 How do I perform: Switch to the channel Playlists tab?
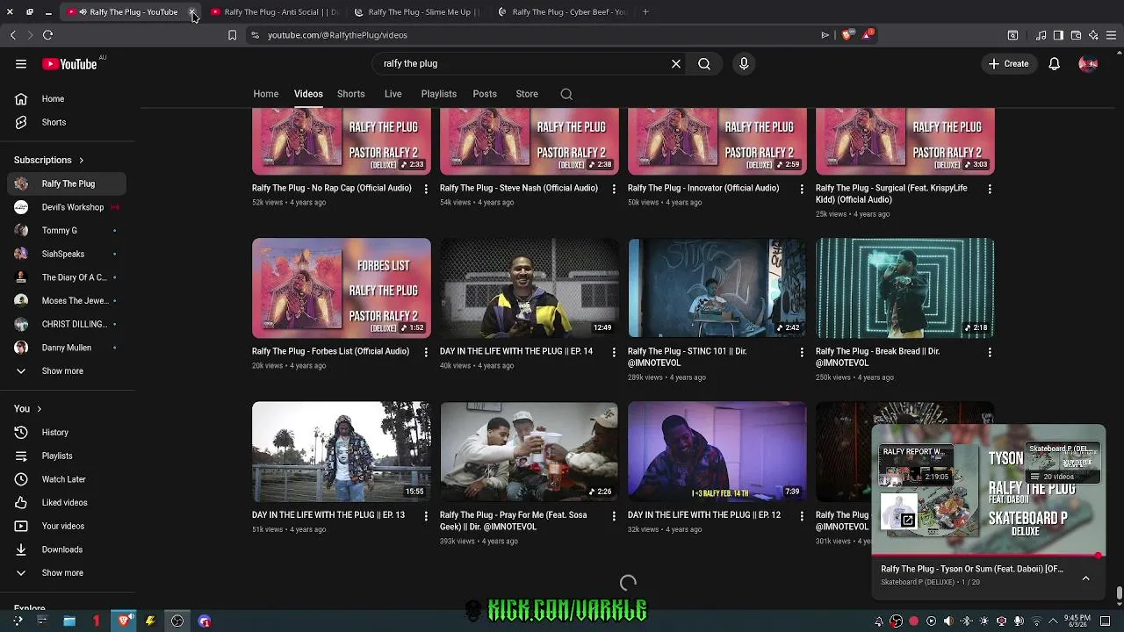[438, 94]
